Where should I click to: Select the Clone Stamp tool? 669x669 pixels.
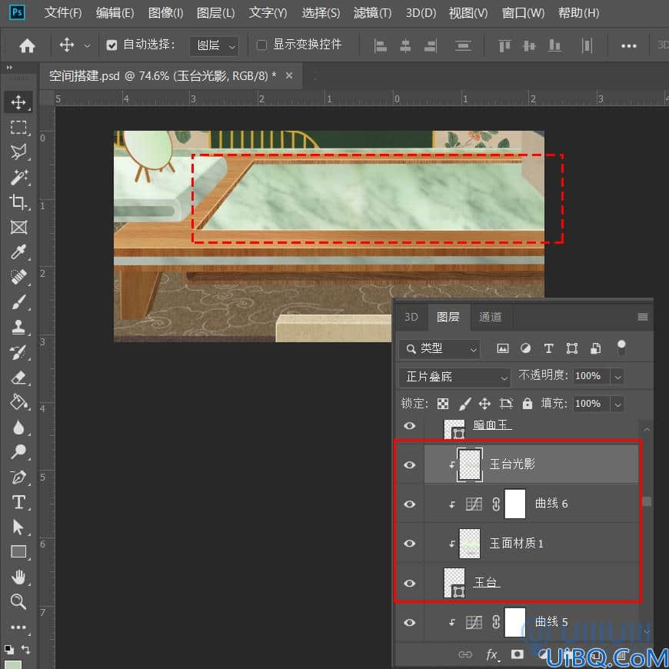(18, 327)
